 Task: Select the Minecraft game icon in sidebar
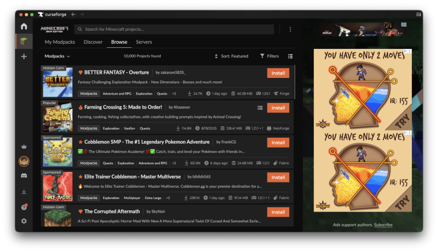[x=24, y=42]
